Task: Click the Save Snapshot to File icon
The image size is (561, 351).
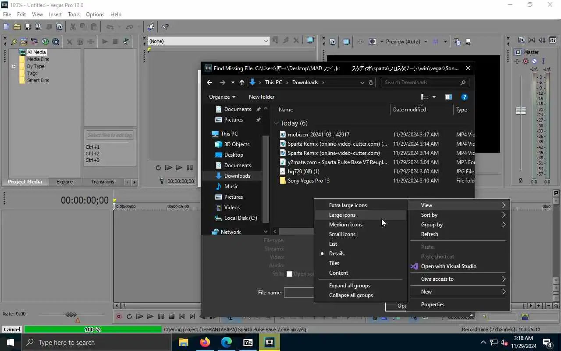Action: pos(468,42)
